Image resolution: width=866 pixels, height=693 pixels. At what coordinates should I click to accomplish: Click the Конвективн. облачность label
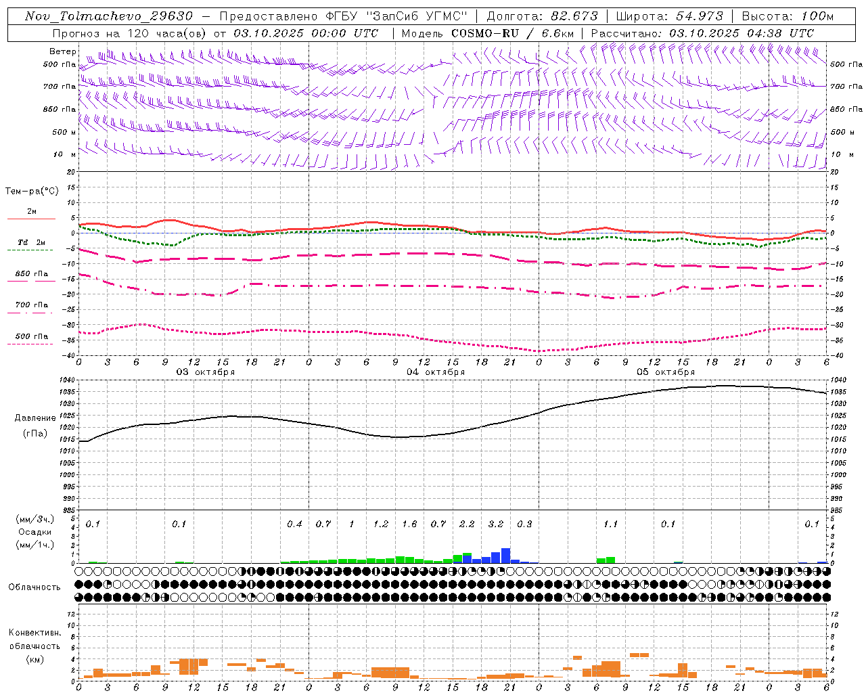point(35,639)
